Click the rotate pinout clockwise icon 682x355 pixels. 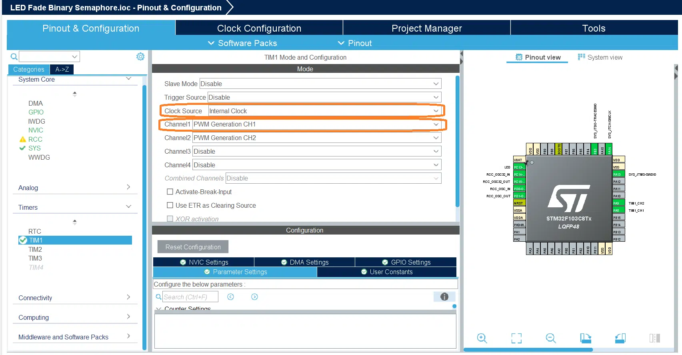click(x=586, y=338)
